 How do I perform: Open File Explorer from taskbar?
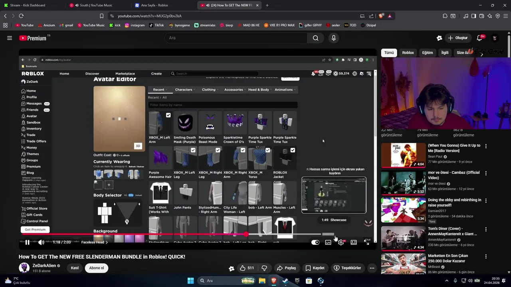pyautogui.click(x=262, y=281)
